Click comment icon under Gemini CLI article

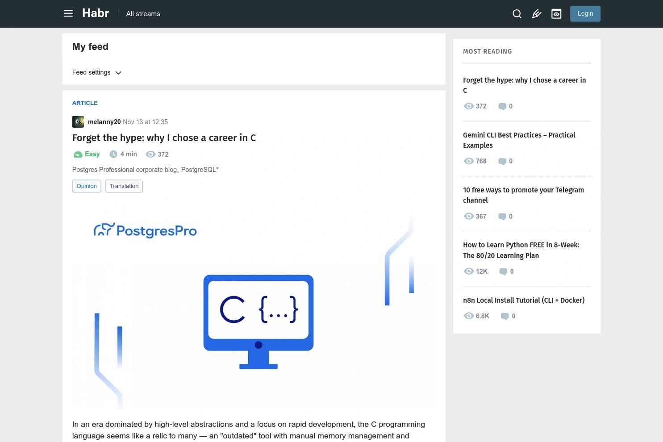(x=502, y=161)
